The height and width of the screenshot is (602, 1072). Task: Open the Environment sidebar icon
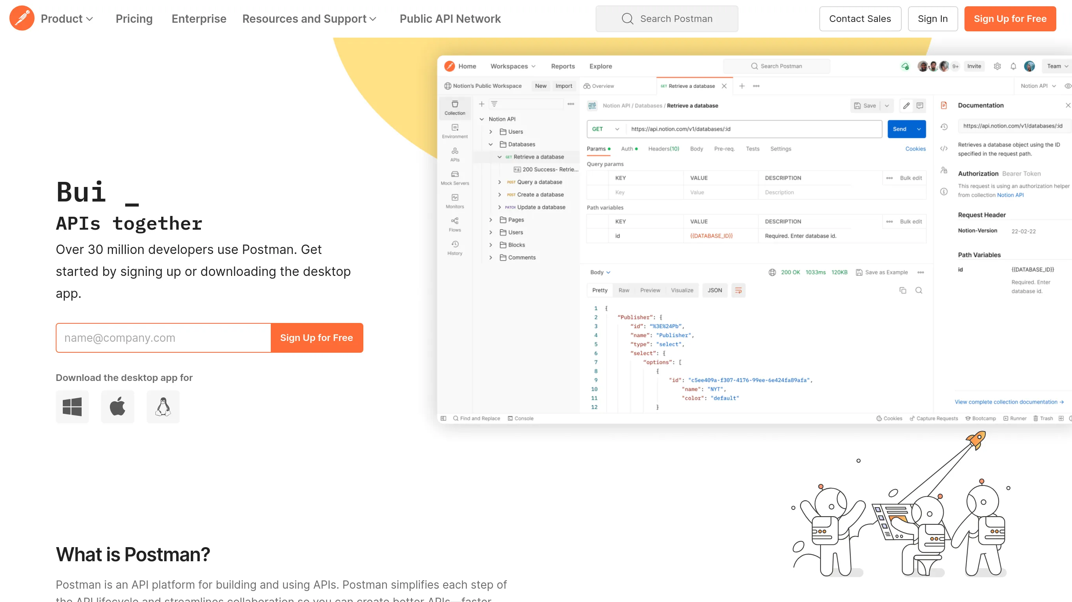[x=454, y=131]
